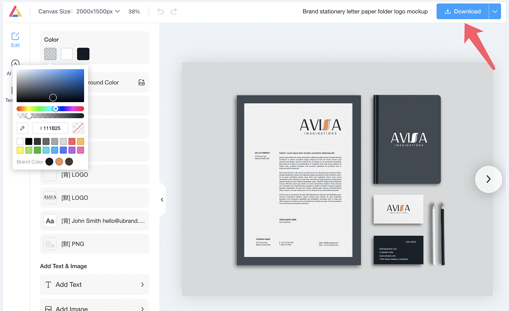Click the app logo in top-left
Image resolution: width=509 pixels, height=311 pixels.
[15, 12]
